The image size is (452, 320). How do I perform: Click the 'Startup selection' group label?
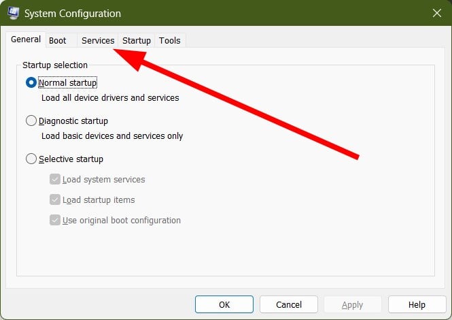(x=55, y=65)
